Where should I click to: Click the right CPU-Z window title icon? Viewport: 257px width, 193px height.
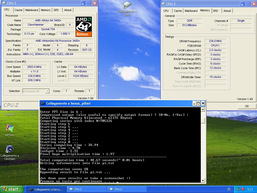coord(163,4)
